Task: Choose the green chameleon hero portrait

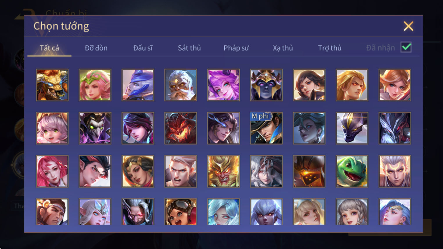Action: click(352, 171)
